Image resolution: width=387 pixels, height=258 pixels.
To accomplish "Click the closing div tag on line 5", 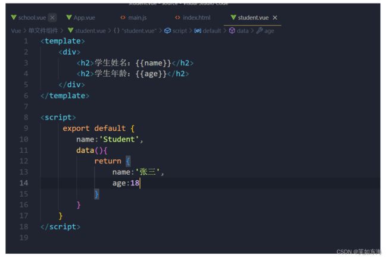I will [71, 85].
